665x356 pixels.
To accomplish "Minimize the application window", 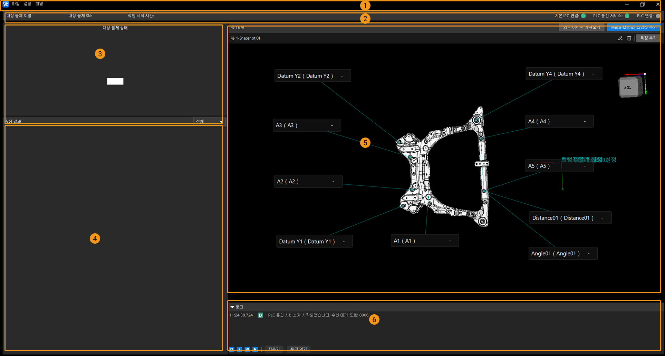I will pos(627,4).
